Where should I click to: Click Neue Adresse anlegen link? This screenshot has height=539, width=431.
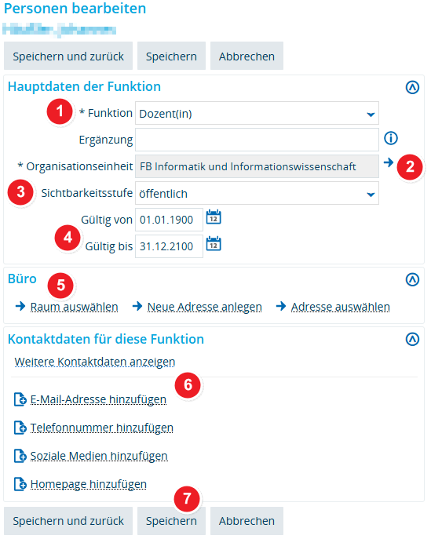[x=204, y=307]
